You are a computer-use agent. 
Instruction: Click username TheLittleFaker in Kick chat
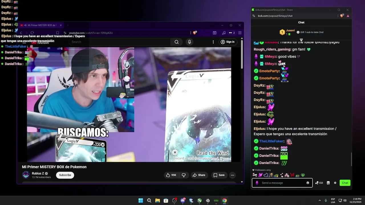coord(271,141)
